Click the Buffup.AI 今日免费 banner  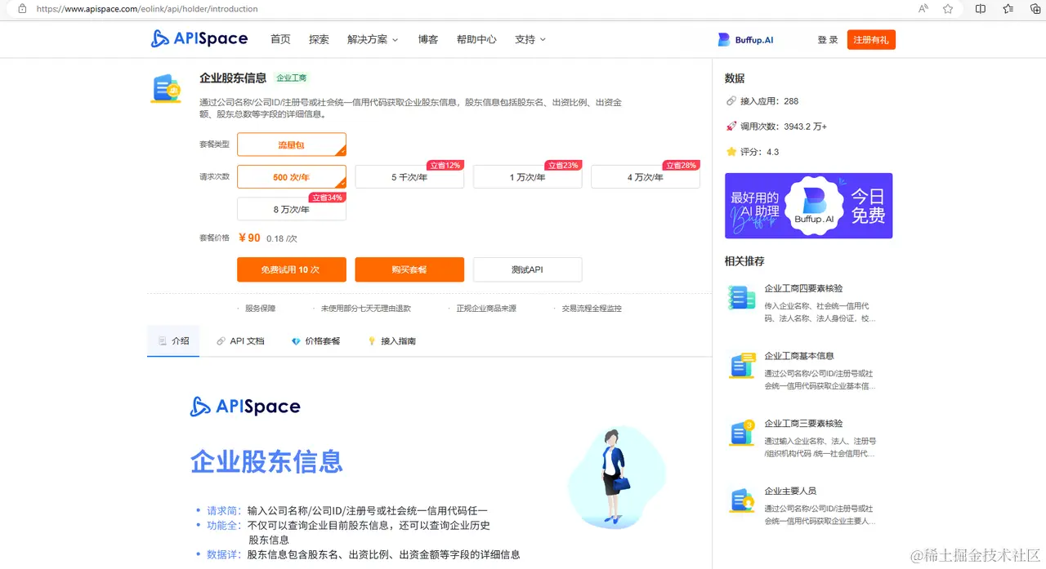pyautogui.click(x=808, y=206)
